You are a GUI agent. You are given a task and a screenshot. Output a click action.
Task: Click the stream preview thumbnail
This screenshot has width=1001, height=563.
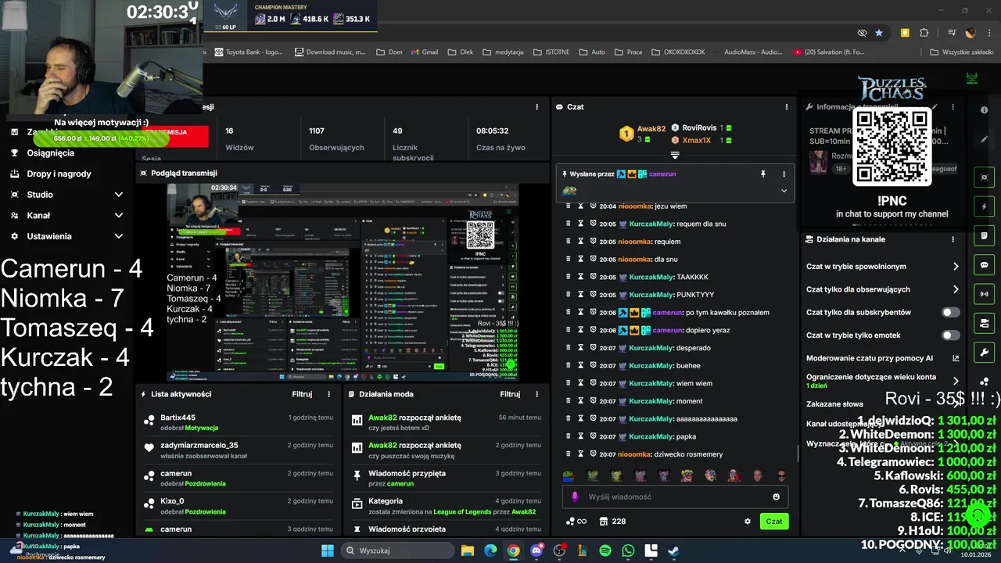coord(343,281)
